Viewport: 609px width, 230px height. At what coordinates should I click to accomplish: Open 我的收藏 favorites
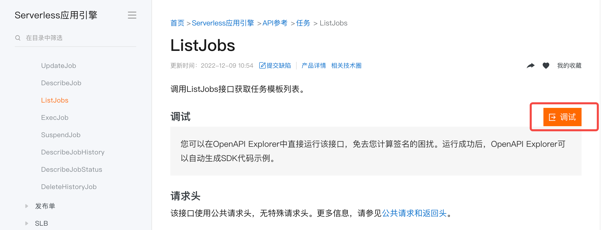click(569, 66)
